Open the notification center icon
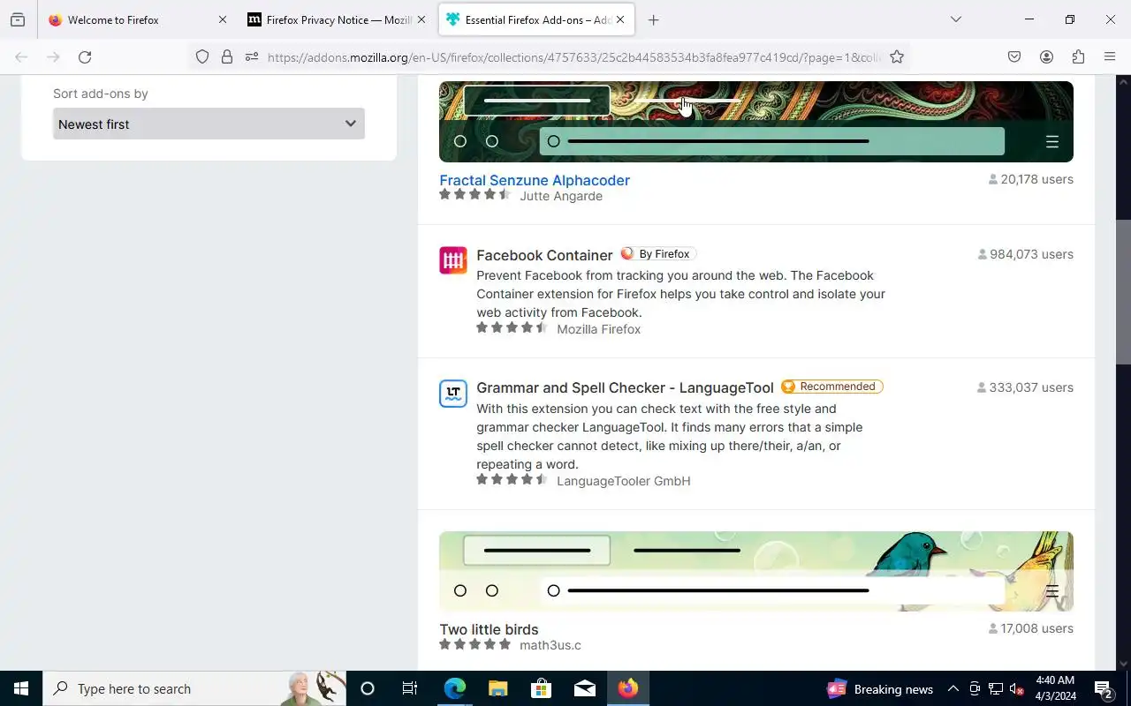1131x706 pixels. click(x=1104, y=688)
